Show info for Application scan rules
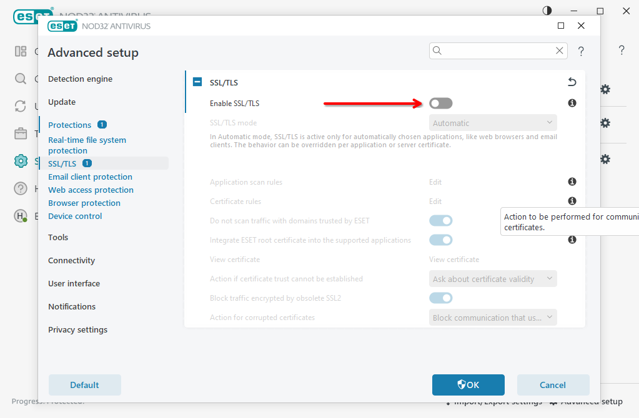 (572, 182)
